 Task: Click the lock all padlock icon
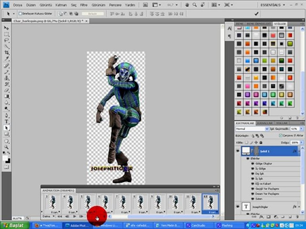[x=261, y=142]
